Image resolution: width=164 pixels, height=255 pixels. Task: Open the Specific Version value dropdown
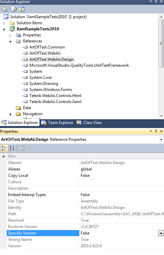(x=161, y=233)
